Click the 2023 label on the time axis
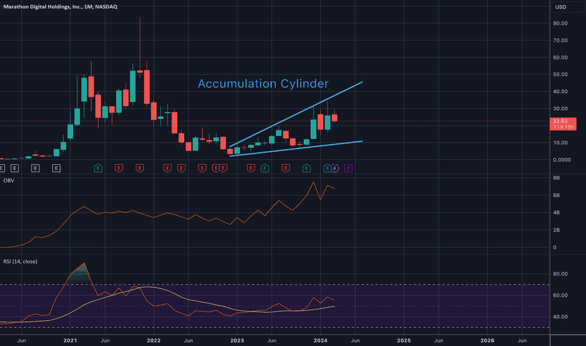586x346 pixels. coord(237,340)
